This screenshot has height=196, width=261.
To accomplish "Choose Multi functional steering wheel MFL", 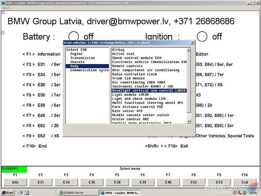I will tap(148, 103).
